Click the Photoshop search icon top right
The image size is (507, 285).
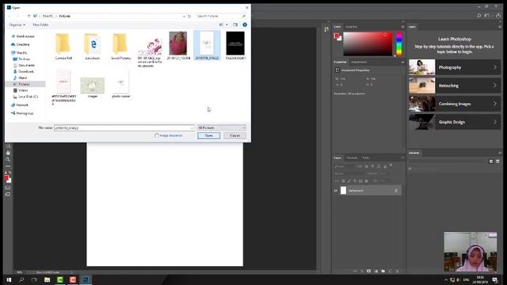(478, 16)
